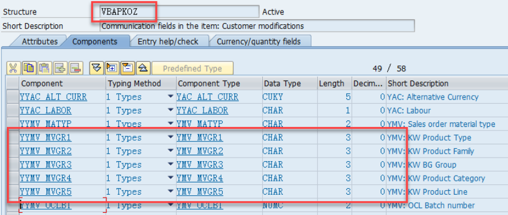508x215 pixels.
Task: Click length value 5 in the YYAC_ALT_CURR row
Action: coord(348,97)
